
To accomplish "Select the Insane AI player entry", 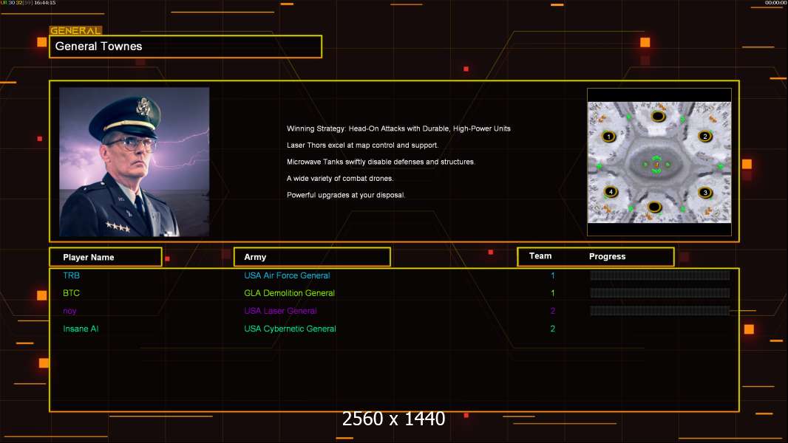I will 81,329.
